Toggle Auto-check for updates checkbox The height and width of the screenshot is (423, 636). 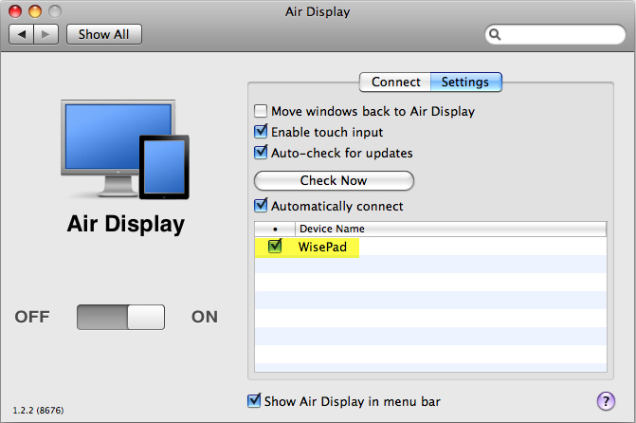pyautogui.click(x=261, y=153)
